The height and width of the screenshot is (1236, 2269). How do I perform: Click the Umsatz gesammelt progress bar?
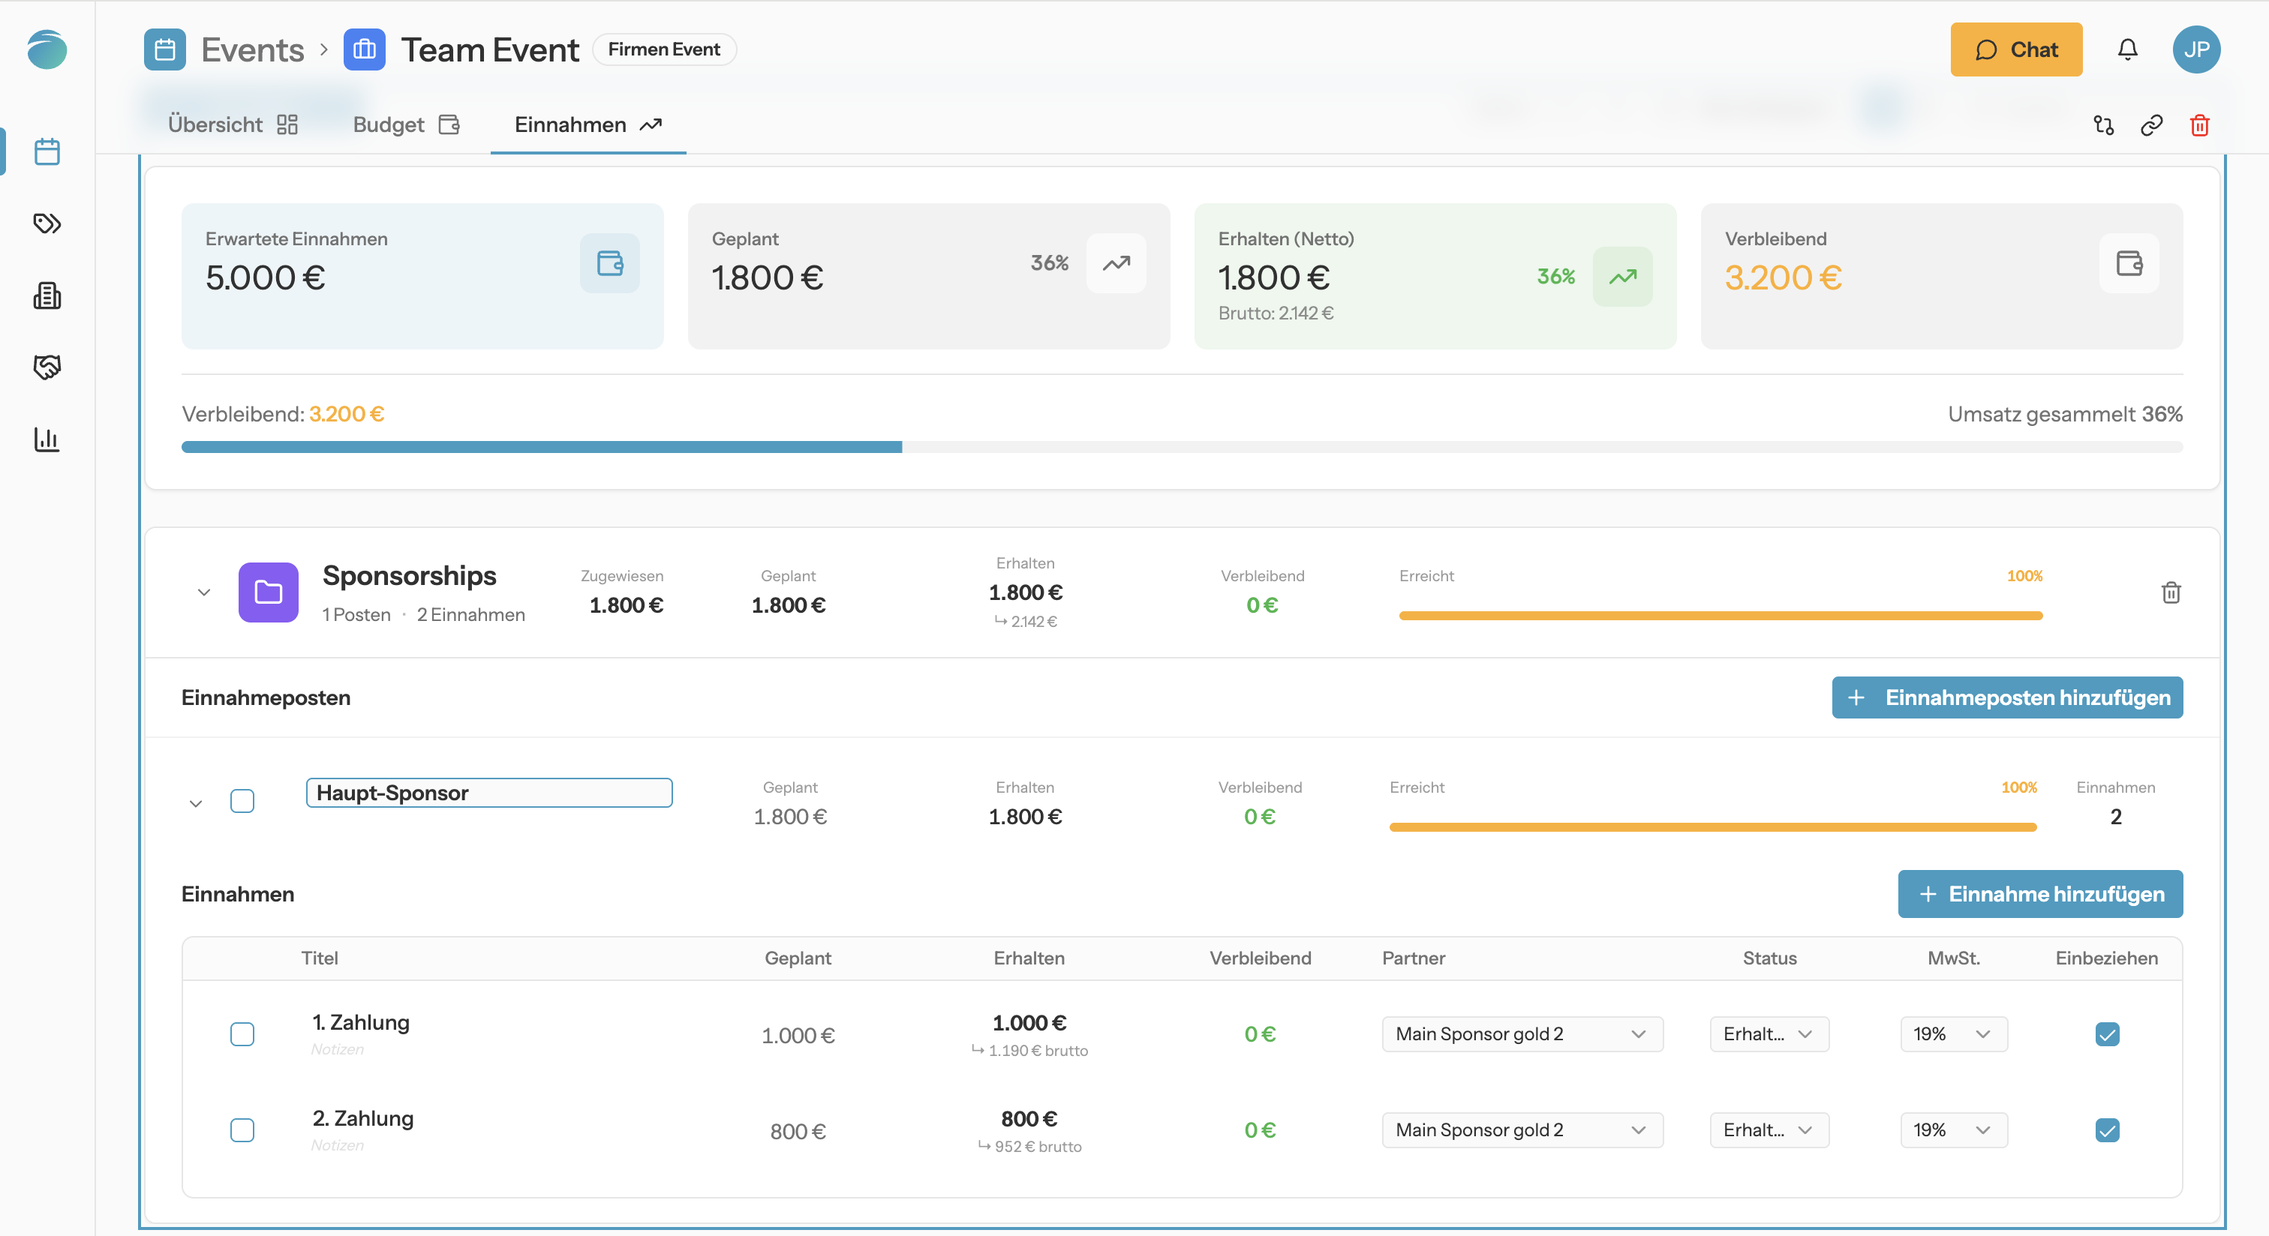[1182, 447]
